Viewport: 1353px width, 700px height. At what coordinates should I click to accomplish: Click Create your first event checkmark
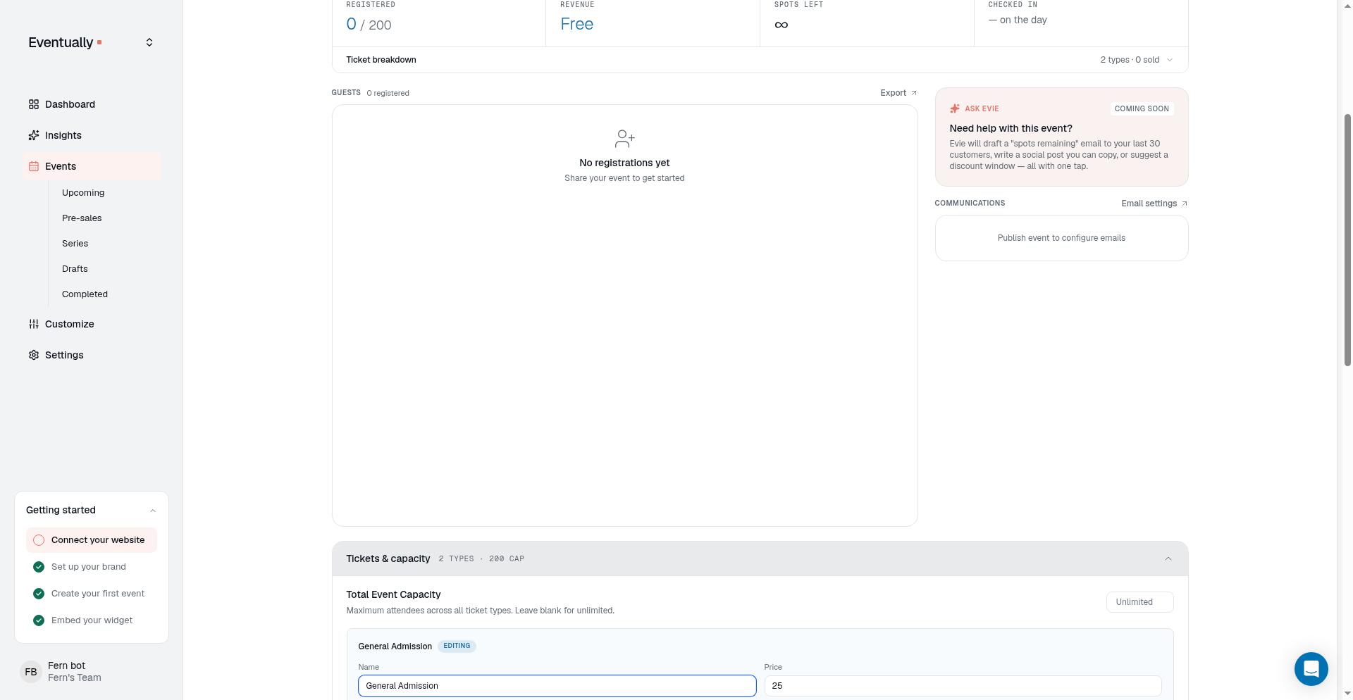[39, 594]
